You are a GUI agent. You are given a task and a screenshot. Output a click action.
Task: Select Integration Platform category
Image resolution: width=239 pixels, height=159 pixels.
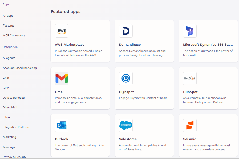pos(16,127)
